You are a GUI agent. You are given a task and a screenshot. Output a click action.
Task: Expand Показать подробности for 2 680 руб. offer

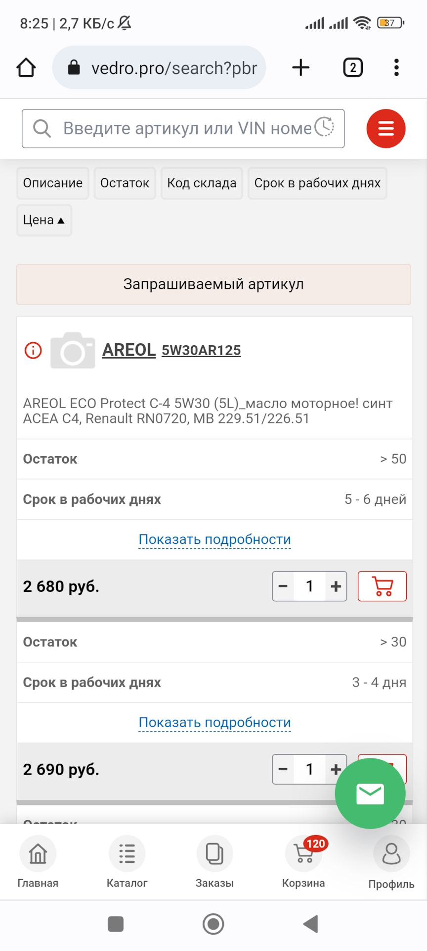tap(214, 539)
